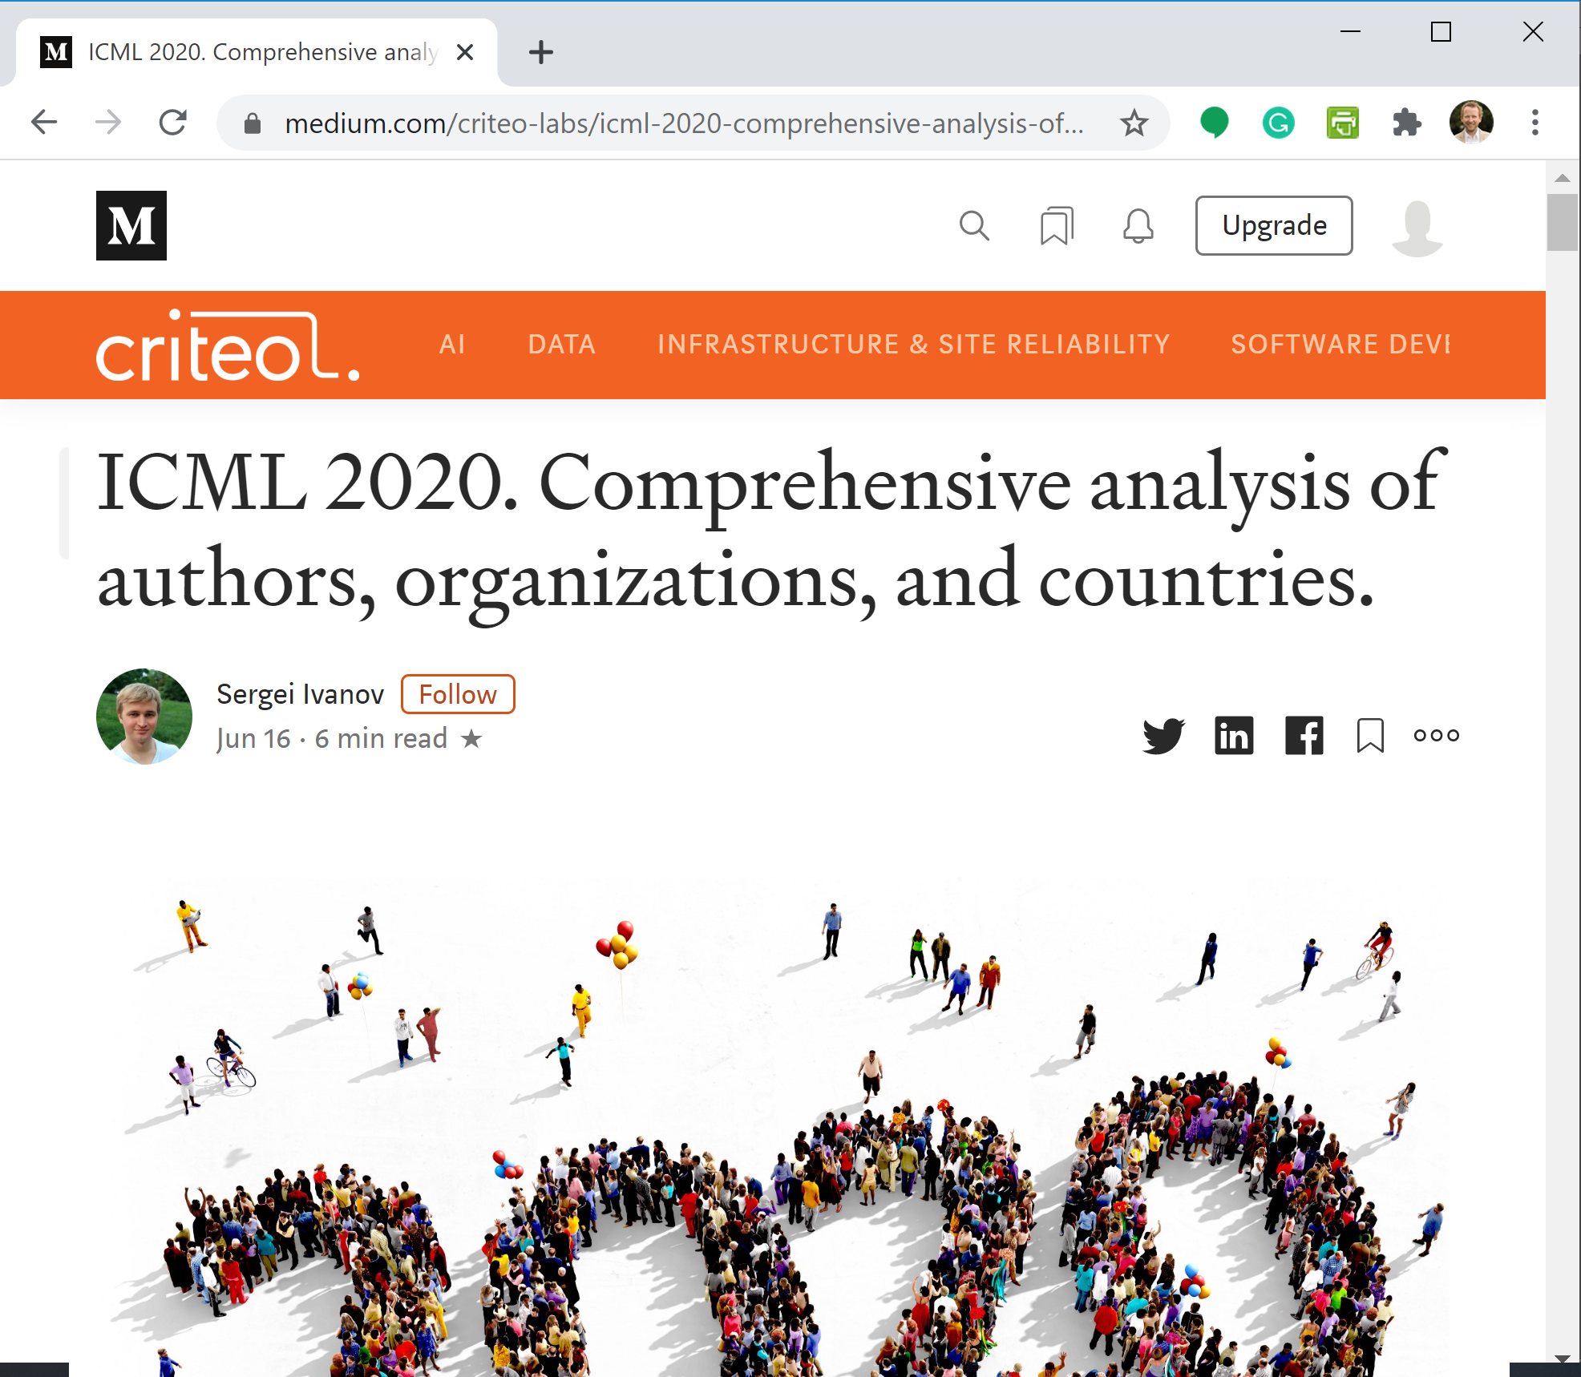Screen dimensions: 1581x1377
Task: Bookmark the article for later reading
Action: point(1369,736)
